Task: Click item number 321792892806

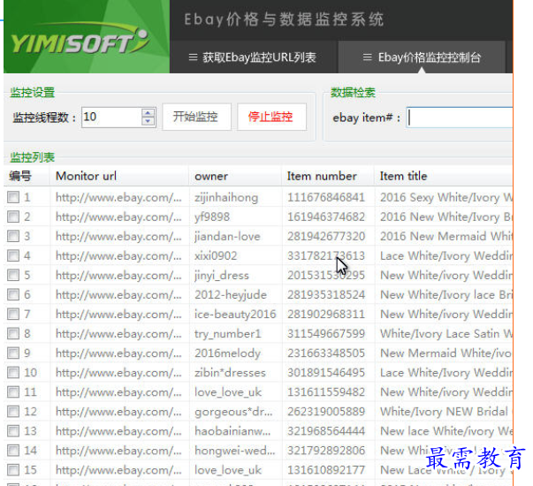Action: click(x=326, y=451)
